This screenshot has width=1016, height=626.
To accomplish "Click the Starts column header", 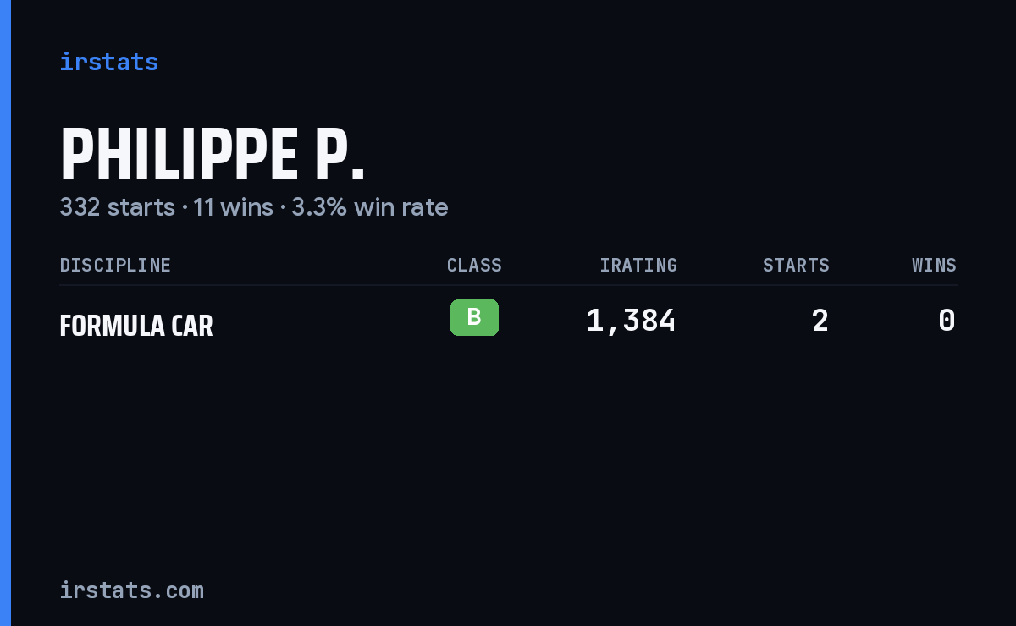I will click(x=796, y=266).
